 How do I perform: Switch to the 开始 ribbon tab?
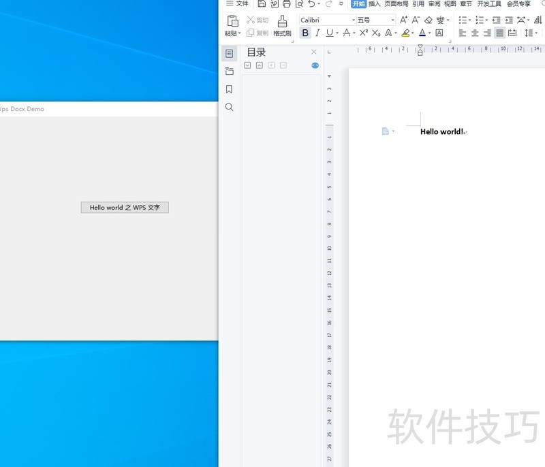click(359, 3)
